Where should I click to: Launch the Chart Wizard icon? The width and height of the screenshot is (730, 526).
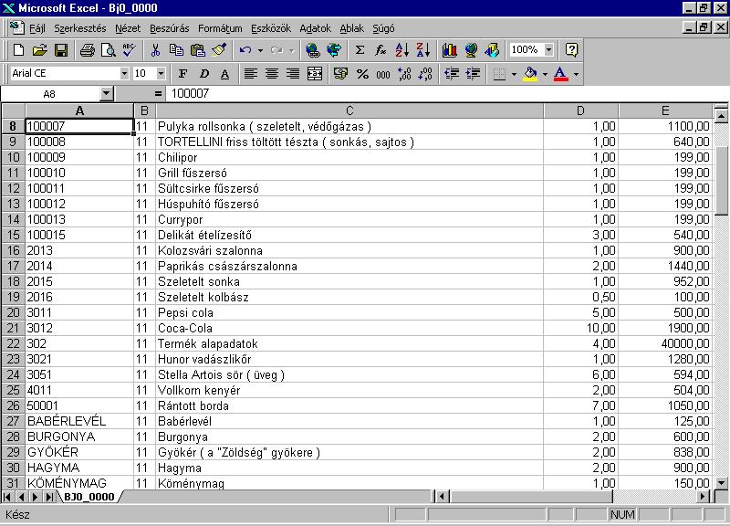click(449, 50)
